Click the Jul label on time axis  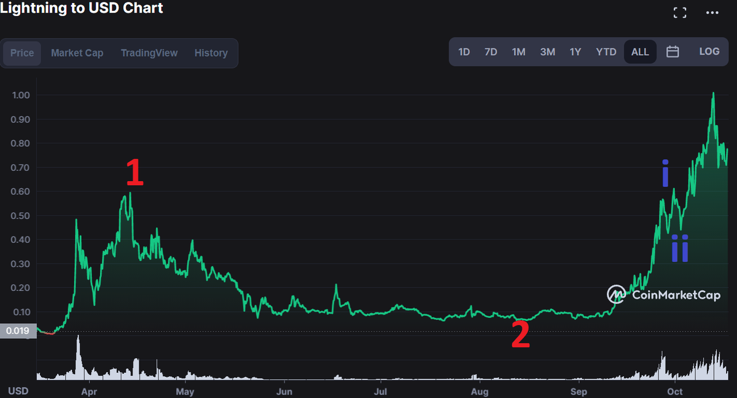click(x=381, y=392)
